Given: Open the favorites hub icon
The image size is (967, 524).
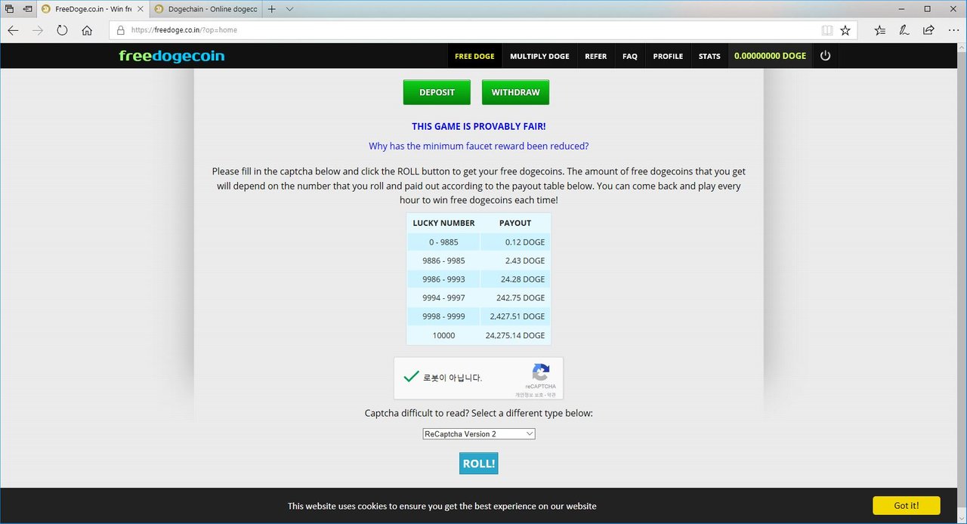Looking at the screenshot, I should coord(880,30).
